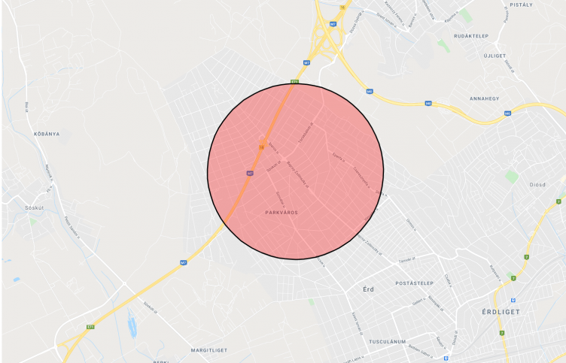The image size is (566, 363).
Task: Click the Parkváros district label
Action: click(281, 213)
